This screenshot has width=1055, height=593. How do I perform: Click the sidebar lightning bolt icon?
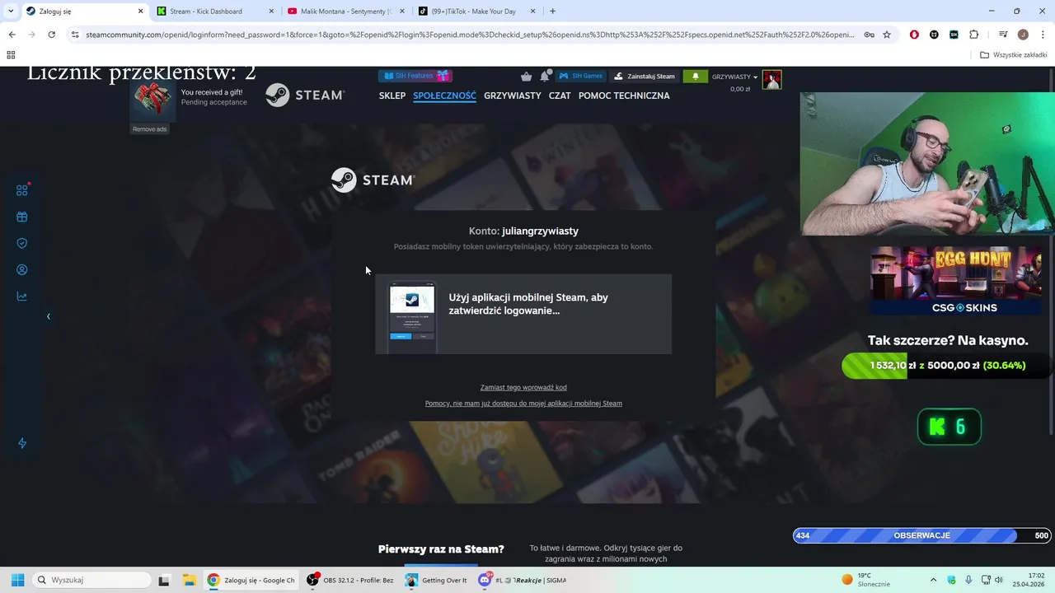22,443
